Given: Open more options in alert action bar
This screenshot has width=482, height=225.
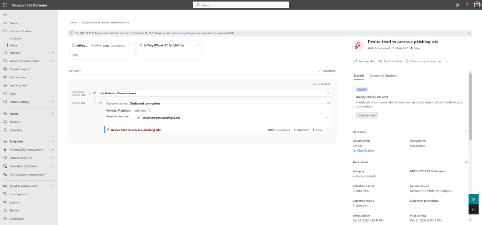Looking at the screenshot, I should [446, 61].
